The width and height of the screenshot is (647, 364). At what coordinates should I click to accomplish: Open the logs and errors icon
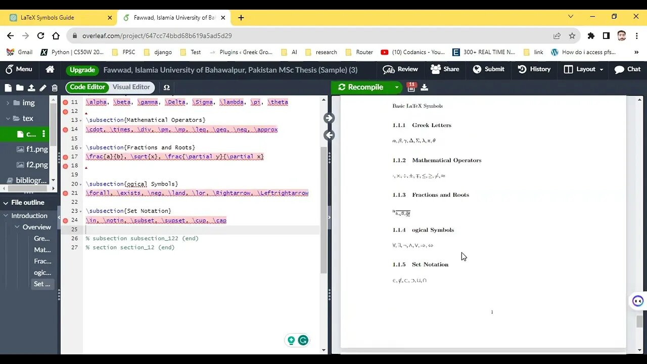pyautogui.click(x=411, y=87)
